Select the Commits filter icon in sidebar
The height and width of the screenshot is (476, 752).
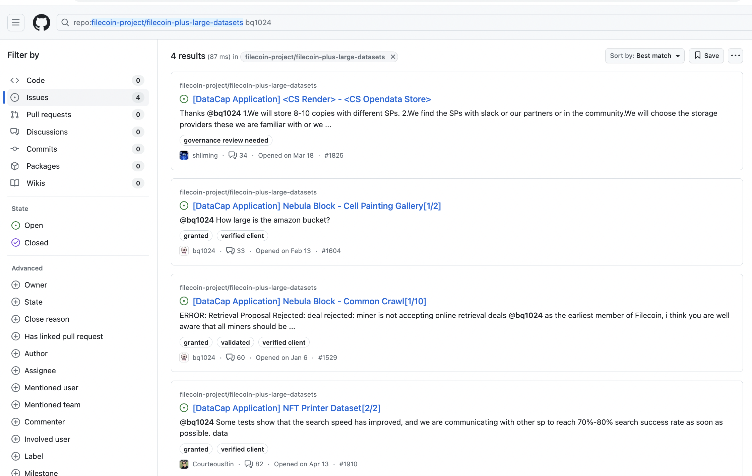(x=15, y=149)
